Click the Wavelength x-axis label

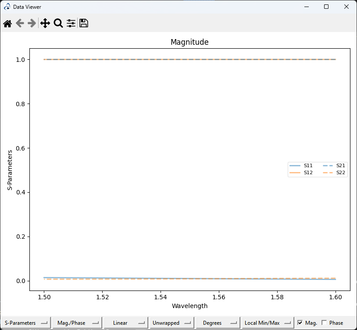tap(189, 306)
